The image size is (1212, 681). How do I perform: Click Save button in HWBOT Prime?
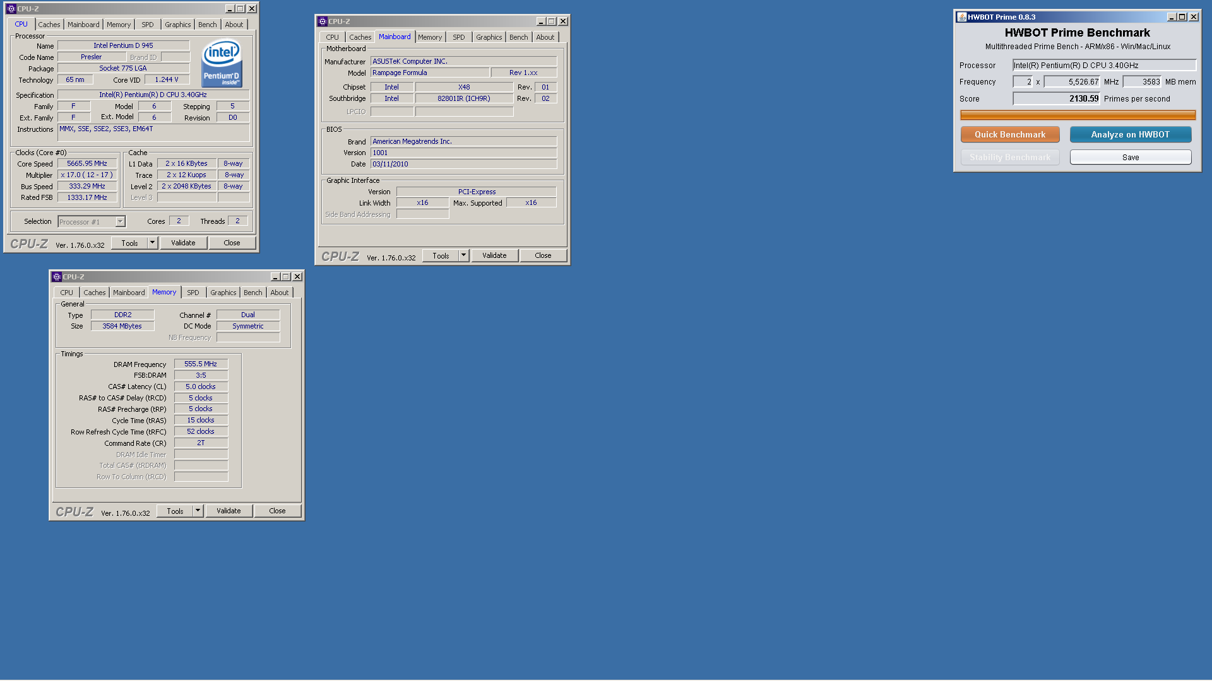tap(1131, 157)
